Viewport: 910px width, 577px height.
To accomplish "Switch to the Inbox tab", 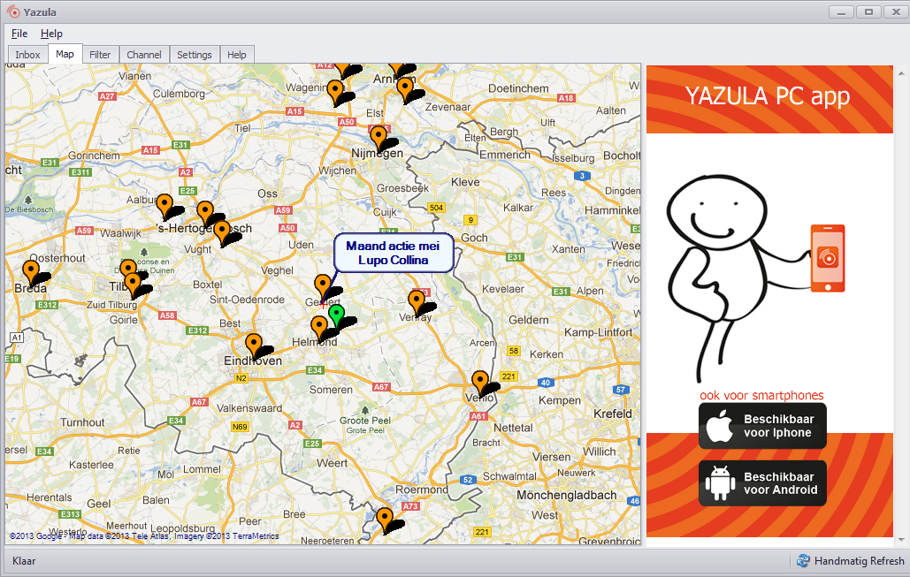I will point(27,55).
